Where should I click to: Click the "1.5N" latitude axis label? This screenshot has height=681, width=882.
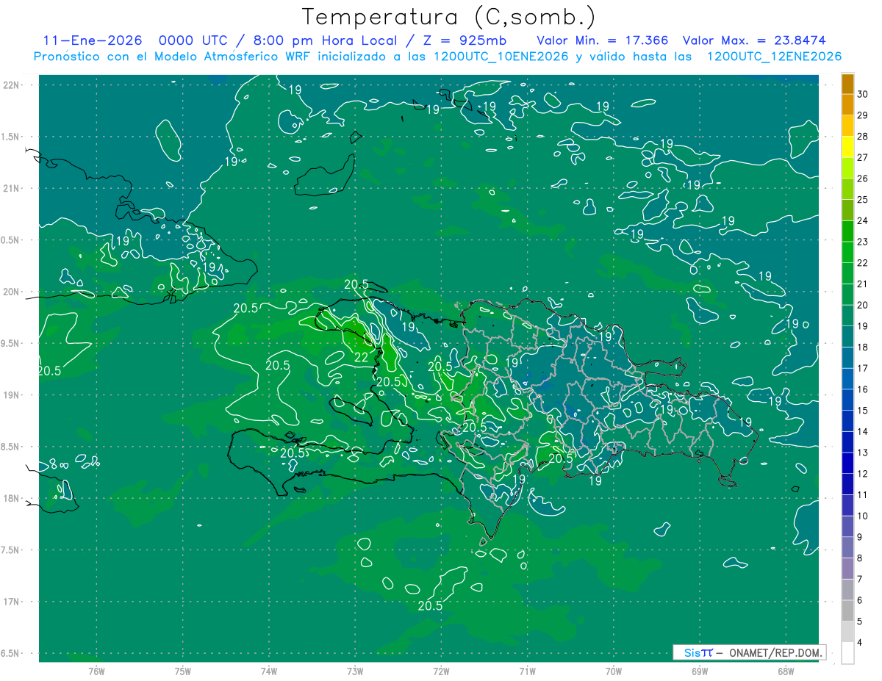pyautogui.click(x=12, y=137)
